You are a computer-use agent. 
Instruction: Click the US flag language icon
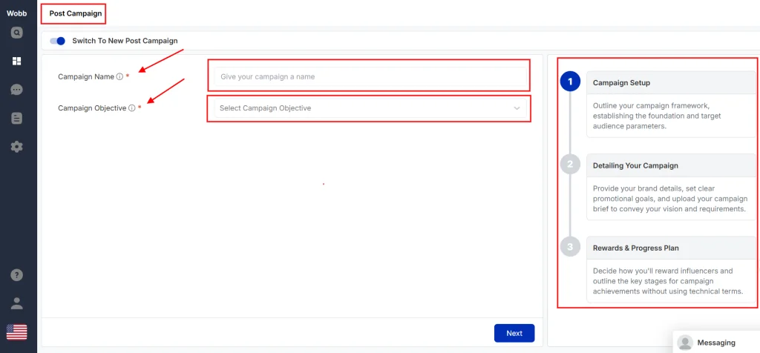point(16,331)
